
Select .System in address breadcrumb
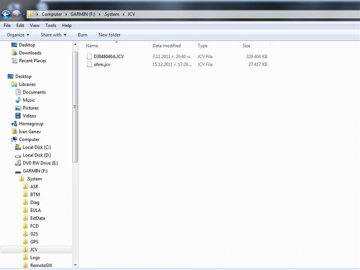click(x=111, y=14)
